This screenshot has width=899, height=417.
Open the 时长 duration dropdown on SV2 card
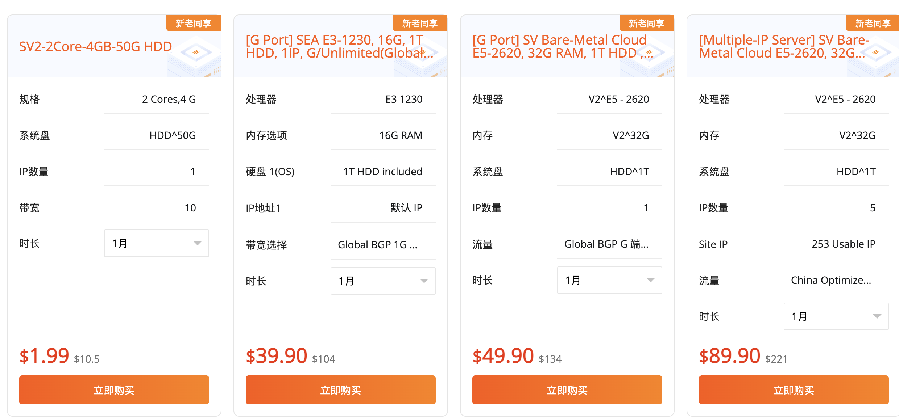(x=156, y=243)
